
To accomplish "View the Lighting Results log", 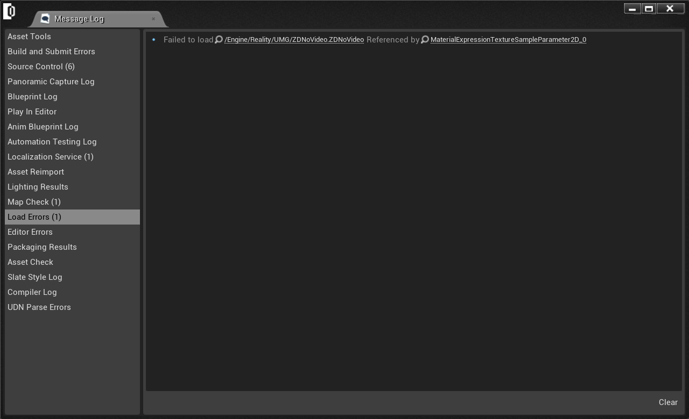I will point(38,187).
